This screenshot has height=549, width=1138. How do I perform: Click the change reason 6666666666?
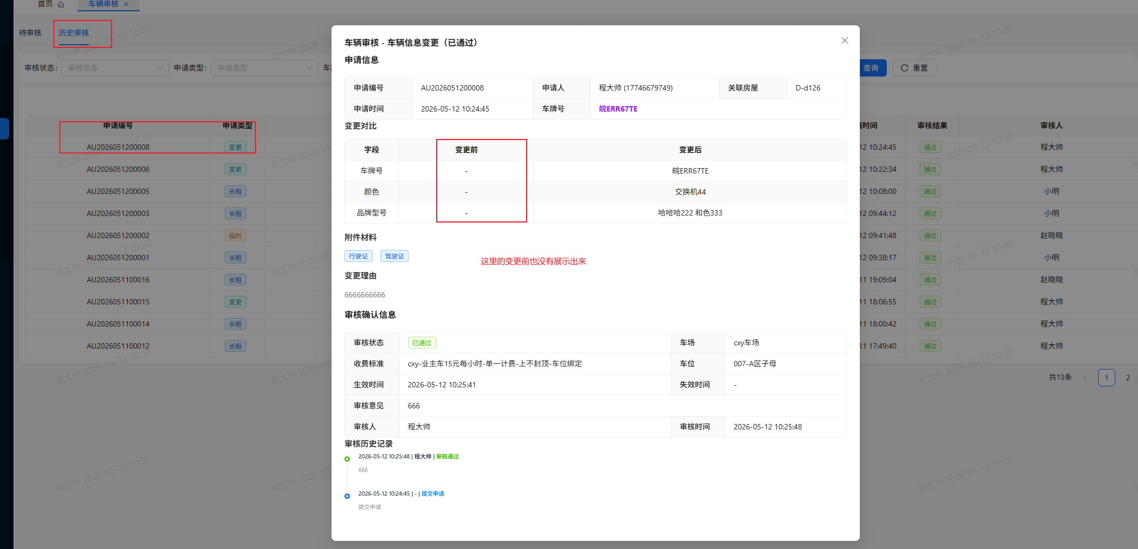pos(365,295)
